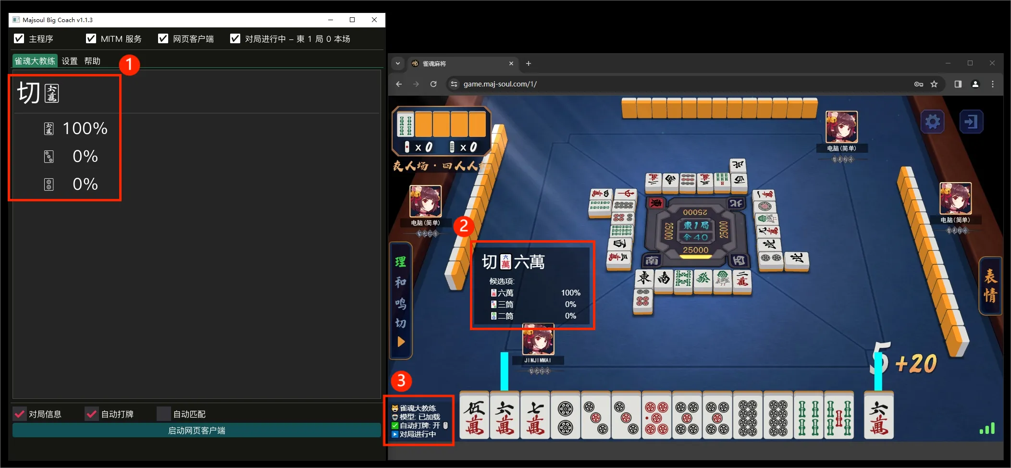Close the 雀魂麻将 browser tab
The height and width of the screenshot is (468, 1011).
click(x=511, y=63)
